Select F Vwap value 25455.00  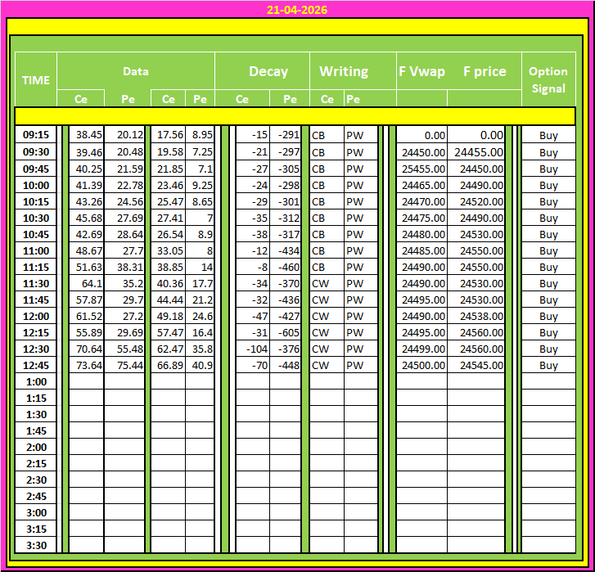(x=421, y=169)
